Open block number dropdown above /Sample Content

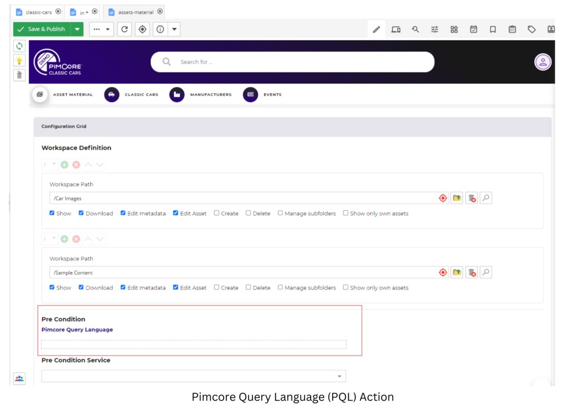[x=50, y=239]
